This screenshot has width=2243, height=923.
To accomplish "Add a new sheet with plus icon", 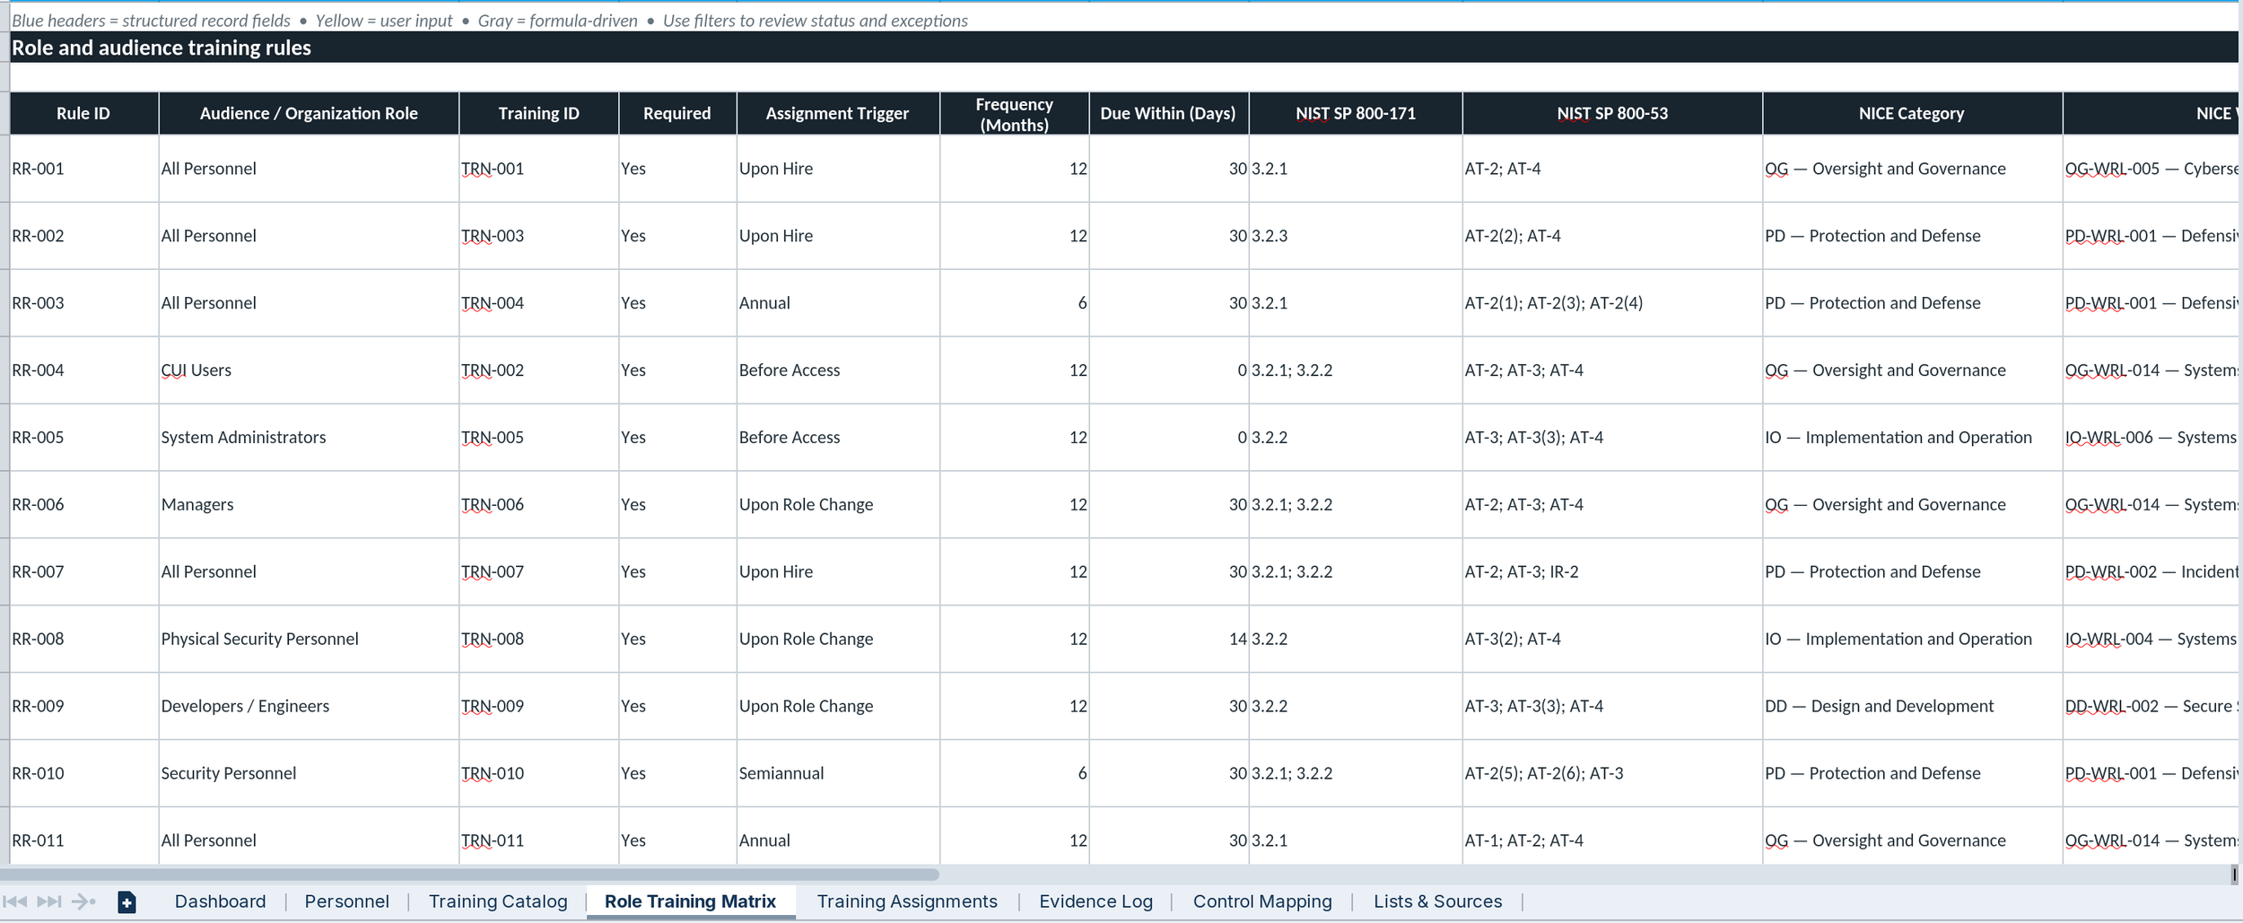I will [x=127, y=902].
